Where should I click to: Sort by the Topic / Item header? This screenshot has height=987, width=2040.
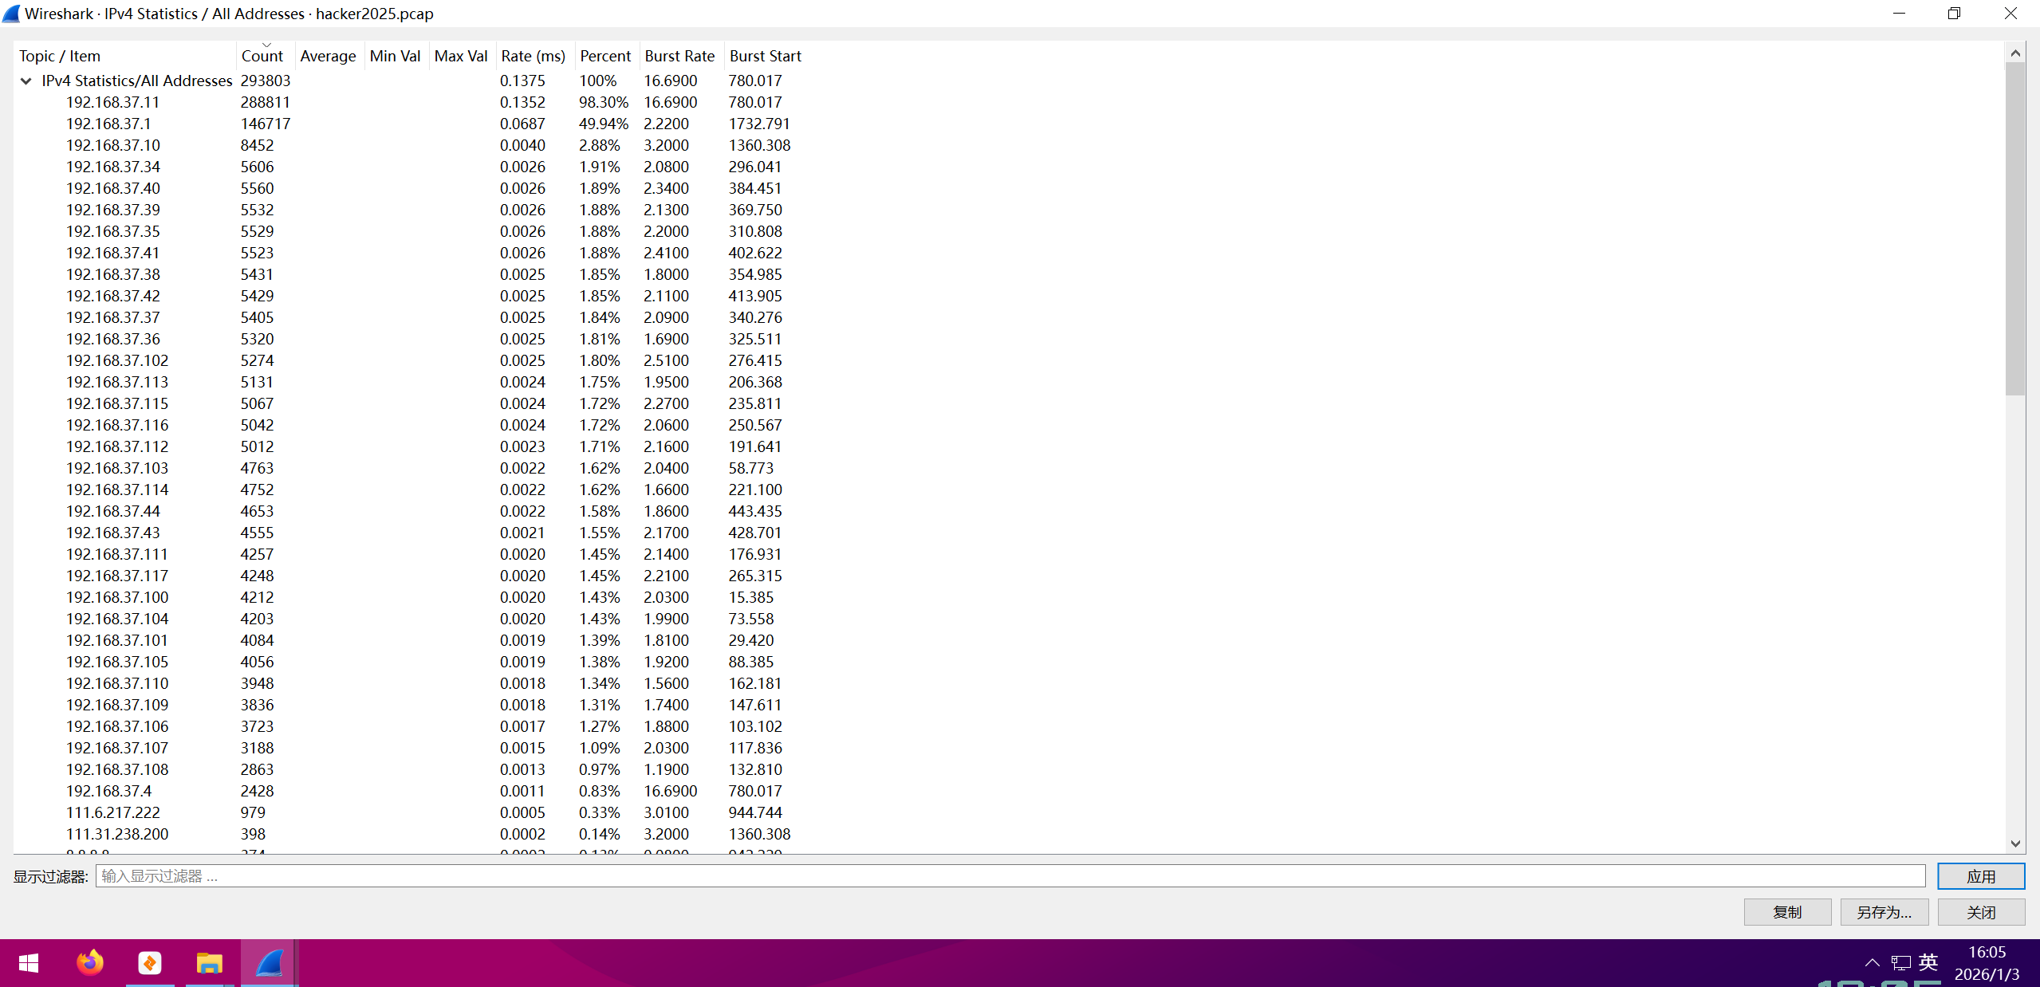point(60,56)
